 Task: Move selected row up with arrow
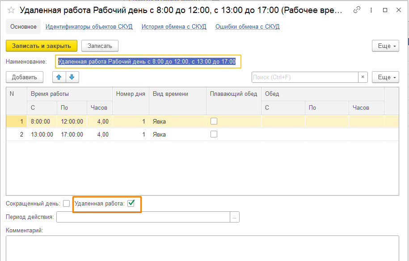(x=59, y=77)
